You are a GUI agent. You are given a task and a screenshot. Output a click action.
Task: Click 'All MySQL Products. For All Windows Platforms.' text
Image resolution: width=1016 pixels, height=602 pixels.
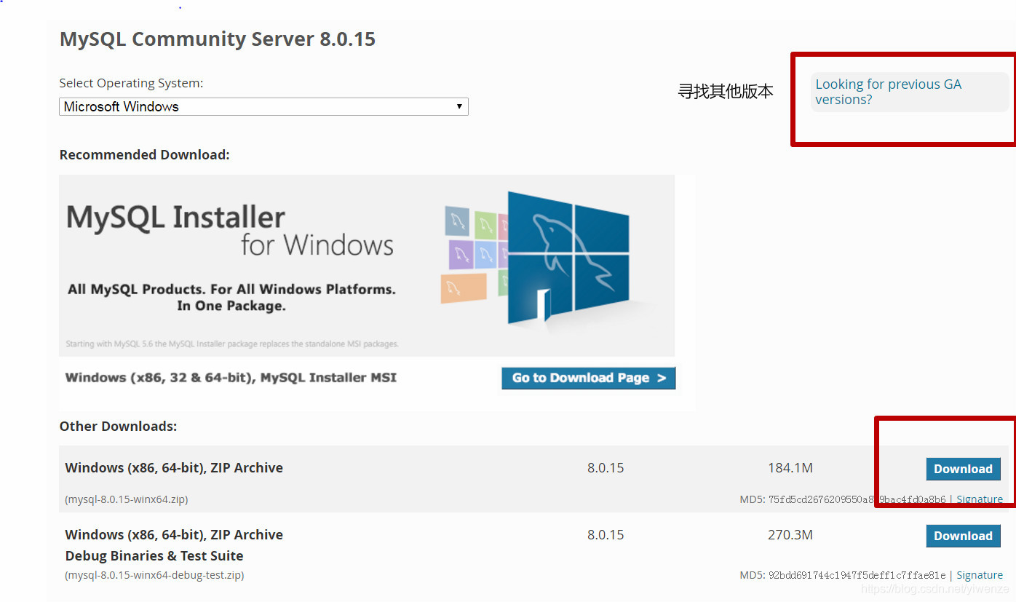click(x=231, y=290)
